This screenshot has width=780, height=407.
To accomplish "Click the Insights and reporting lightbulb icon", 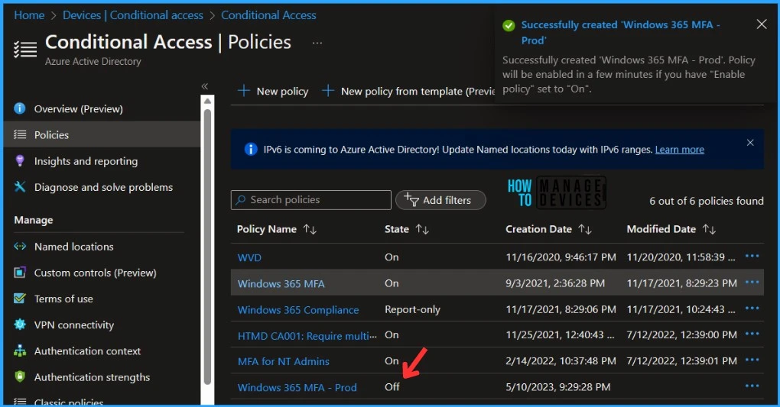I will click(19, 160).
